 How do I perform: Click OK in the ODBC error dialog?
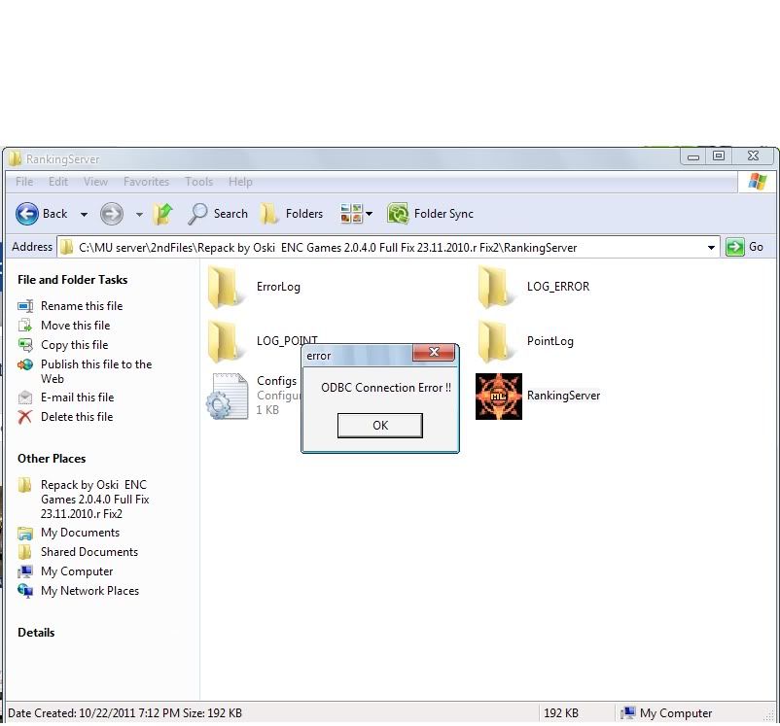[379, 425]
